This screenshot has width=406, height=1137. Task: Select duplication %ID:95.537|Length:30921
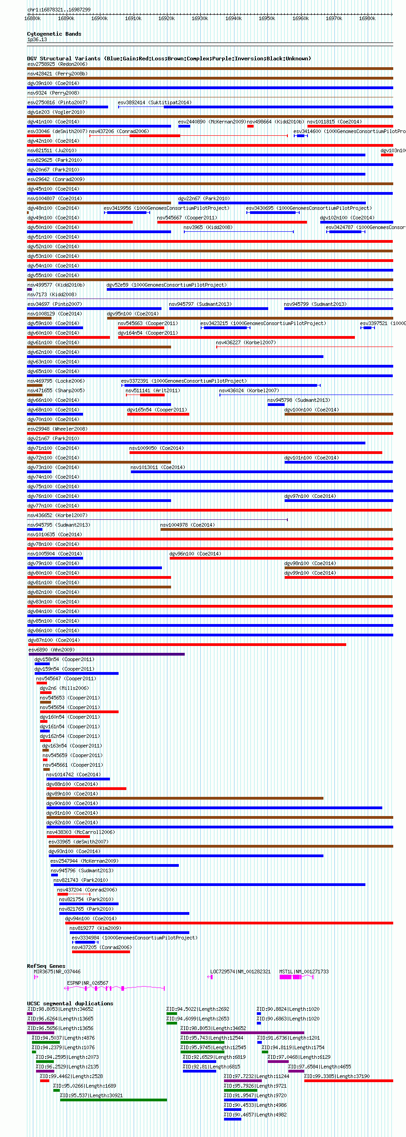click(92, 1095)
